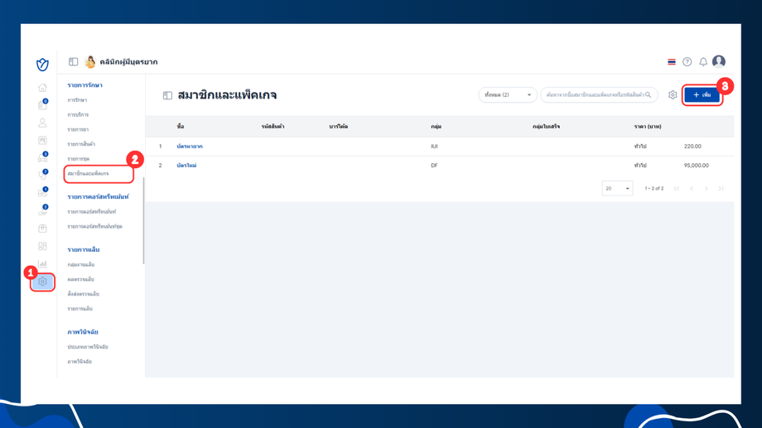The image size is (762, 428).
Task: Select สิ่งส่งตรวจแล็บ menu item
Action: click(x=83, y=294)
